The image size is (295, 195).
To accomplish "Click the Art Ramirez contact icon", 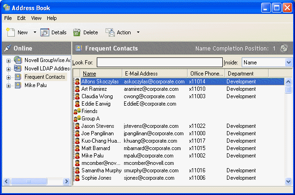I will (77, 89).
